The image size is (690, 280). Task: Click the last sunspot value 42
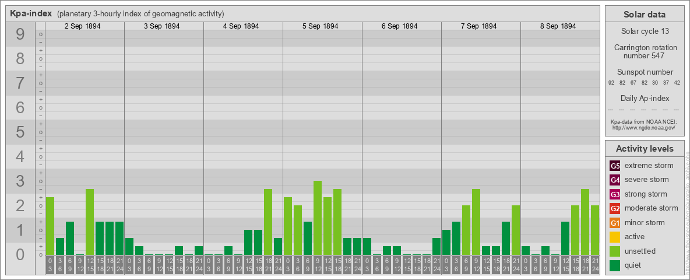coord(677,83)
